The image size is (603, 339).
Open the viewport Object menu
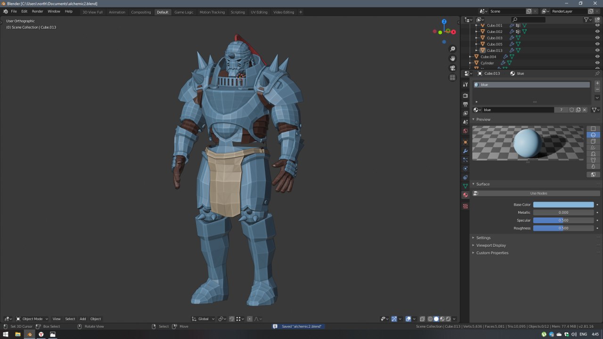click(x=96, y=319)
